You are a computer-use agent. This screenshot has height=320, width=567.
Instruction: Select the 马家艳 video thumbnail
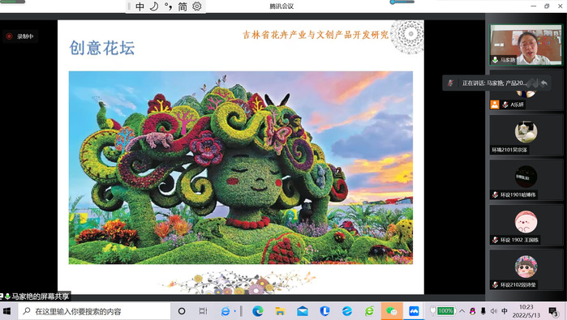526,45
